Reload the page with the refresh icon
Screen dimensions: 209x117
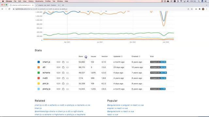point(9,9)
